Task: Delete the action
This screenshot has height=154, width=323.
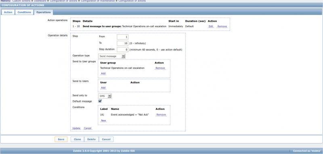Action: 92,139
